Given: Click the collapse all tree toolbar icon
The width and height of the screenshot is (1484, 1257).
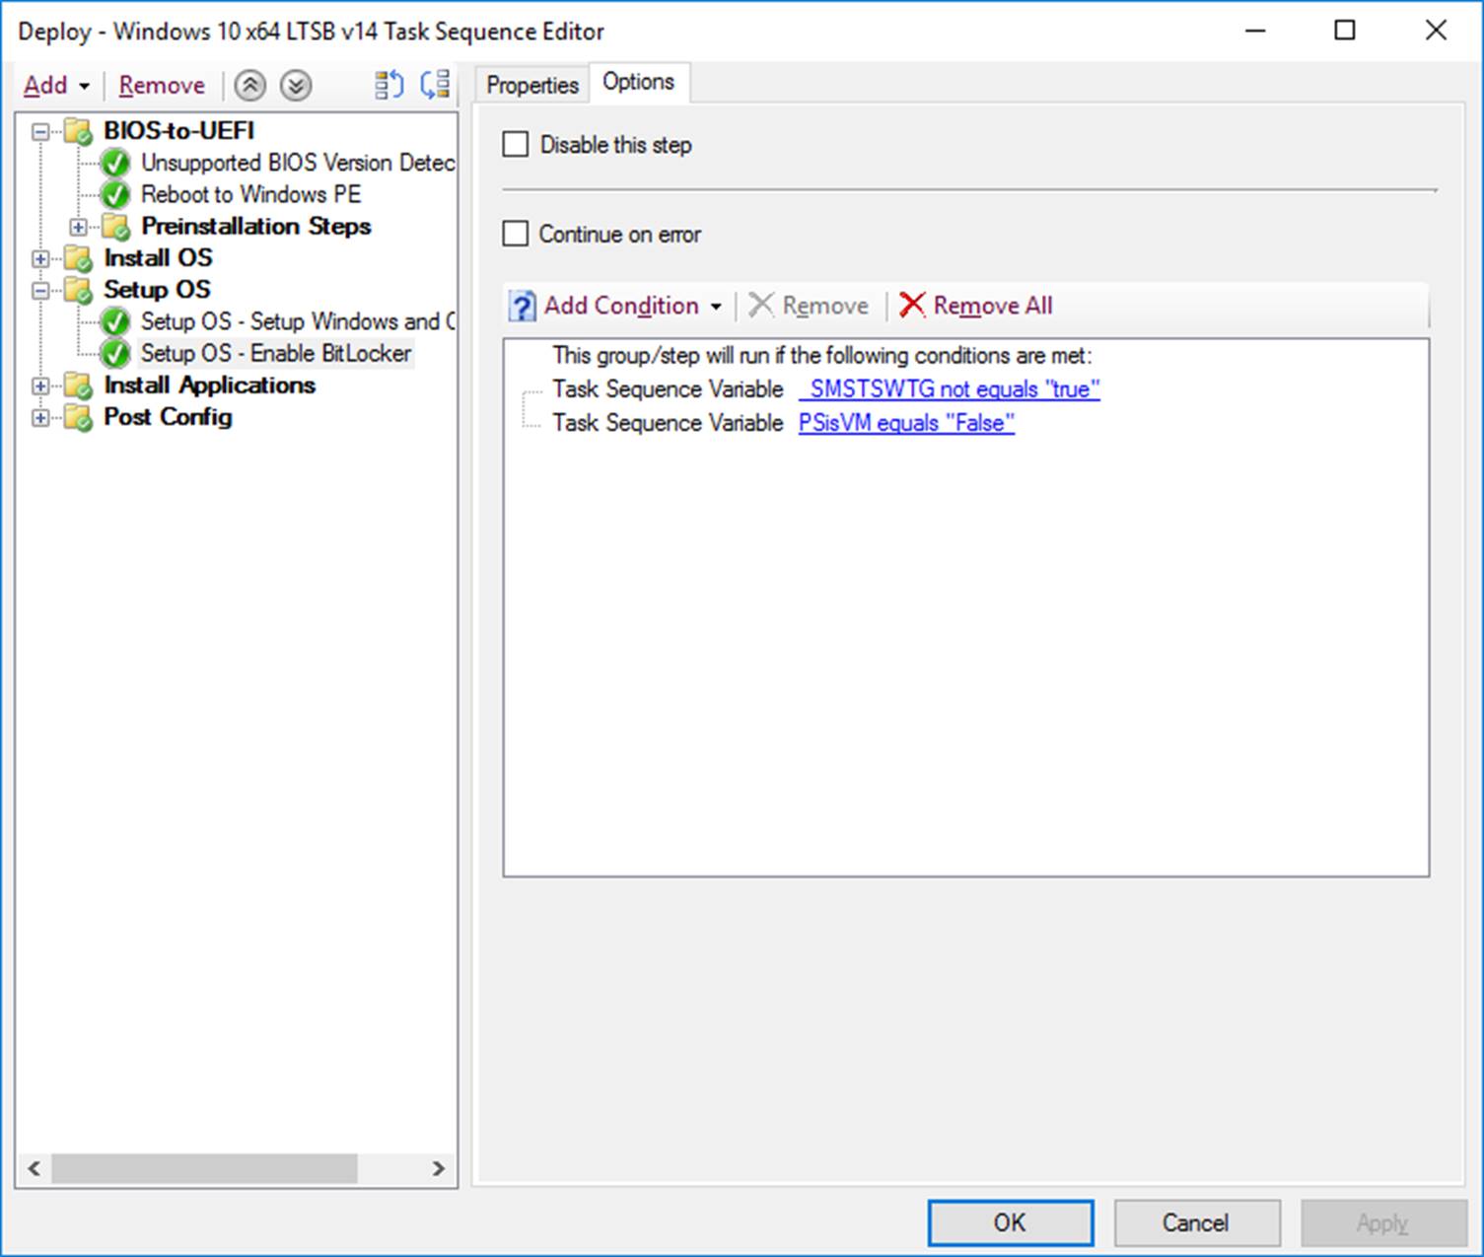Looking at the screenshot, I should [x=435, y=86].
